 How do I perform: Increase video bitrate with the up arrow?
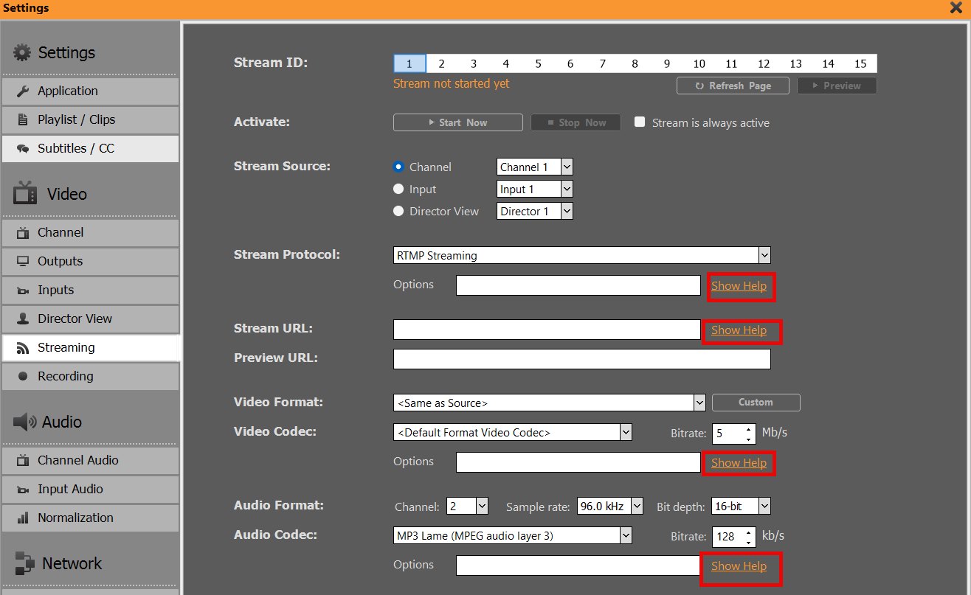click(x=749, y=428)
